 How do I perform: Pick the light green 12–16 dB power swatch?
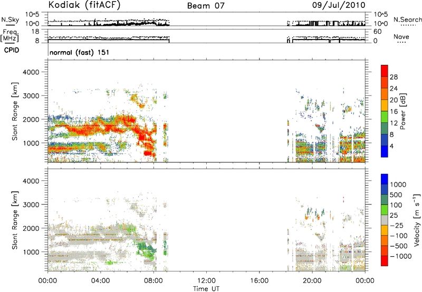[385, 117]
